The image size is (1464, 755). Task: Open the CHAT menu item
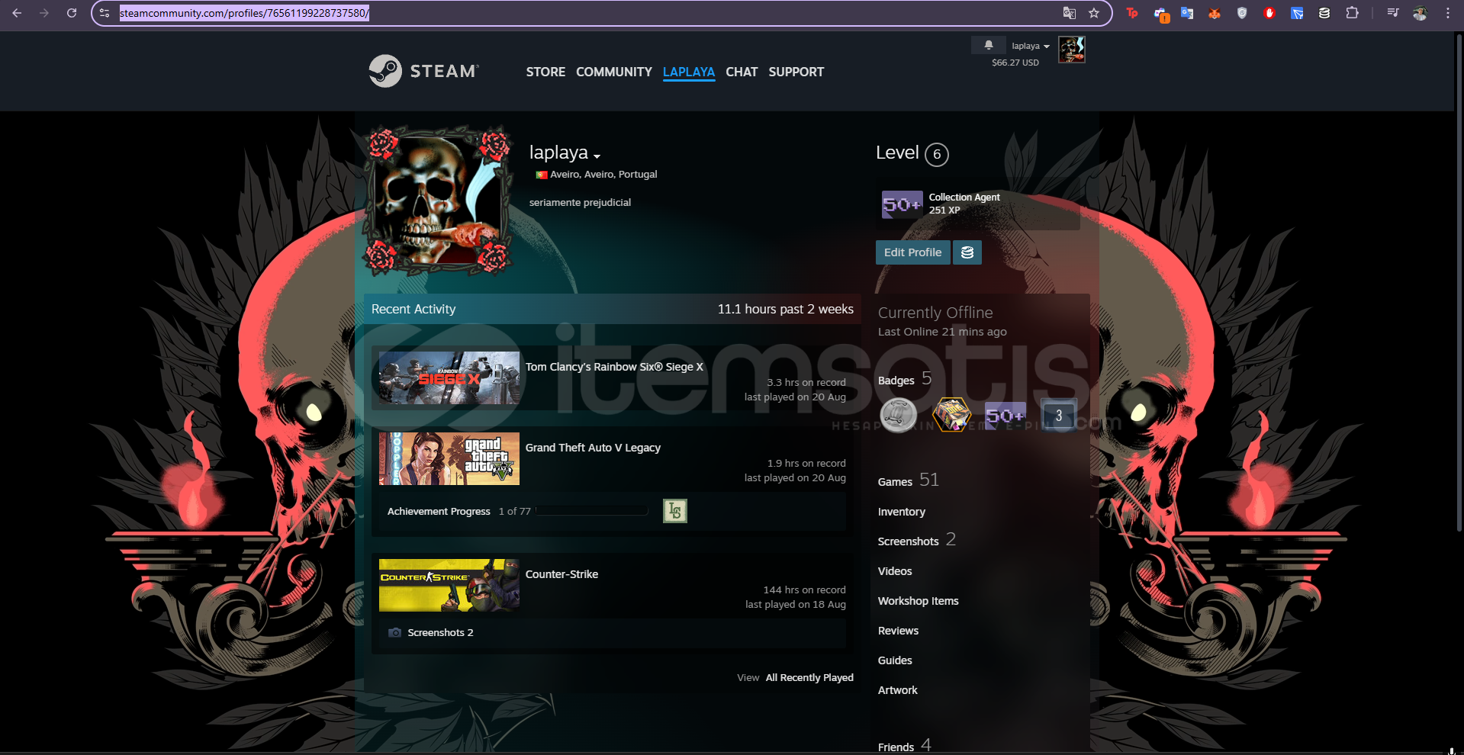742,72
